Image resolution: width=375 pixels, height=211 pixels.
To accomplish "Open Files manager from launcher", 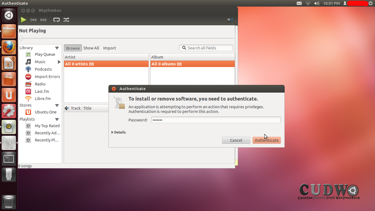I will (x=9, y=31).
